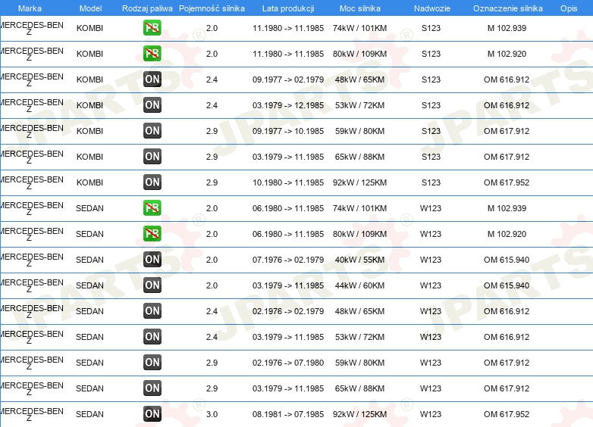593x427 pixels.
Task: Click KOMBI model cell in the 48kW / 65KM row
Action: pyautogui.click(x=89, y=79)
